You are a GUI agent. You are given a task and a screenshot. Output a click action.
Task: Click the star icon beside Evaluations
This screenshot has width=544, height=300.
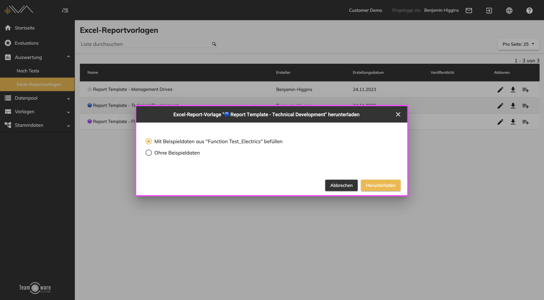pyautogui.click(x=8, y=43)
